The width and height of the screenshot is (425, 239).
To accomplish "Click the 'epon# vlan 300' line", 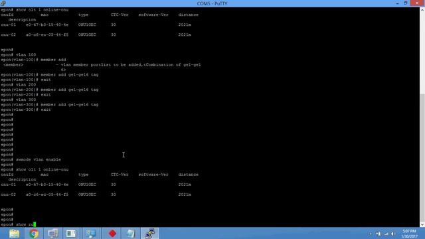I will pyautogui.click(x=19, y=100).
